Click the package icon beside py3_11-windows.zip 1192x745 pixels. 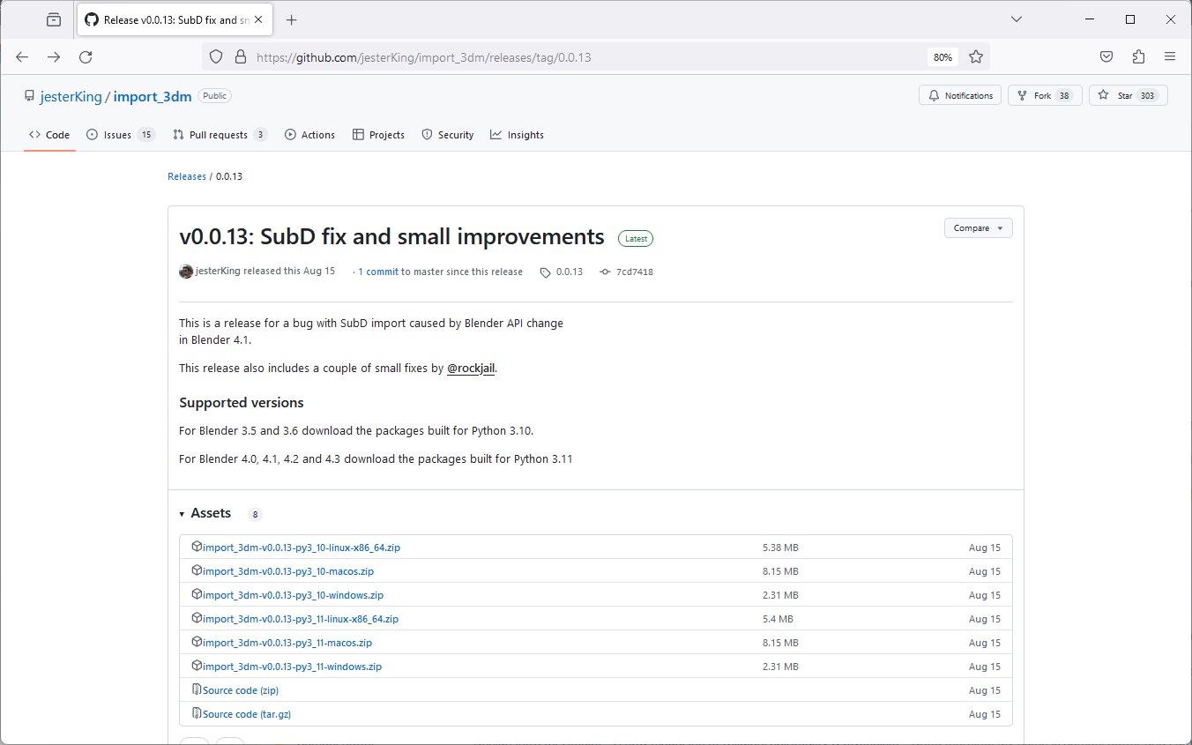coord(197,666)
